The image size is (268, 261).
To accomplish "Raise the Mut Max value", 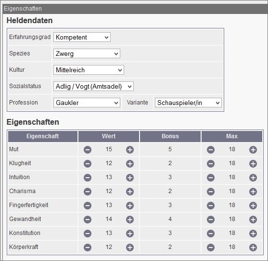I will (253, 150).
